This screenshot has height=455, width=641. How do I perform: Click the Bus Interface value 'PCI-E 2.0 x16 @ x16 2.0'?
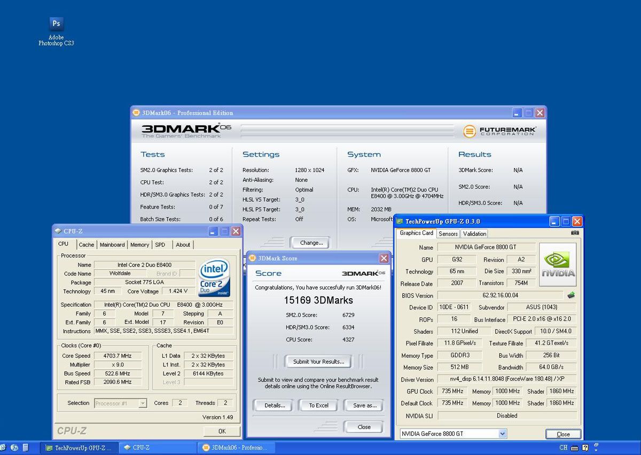coord(541,319)
